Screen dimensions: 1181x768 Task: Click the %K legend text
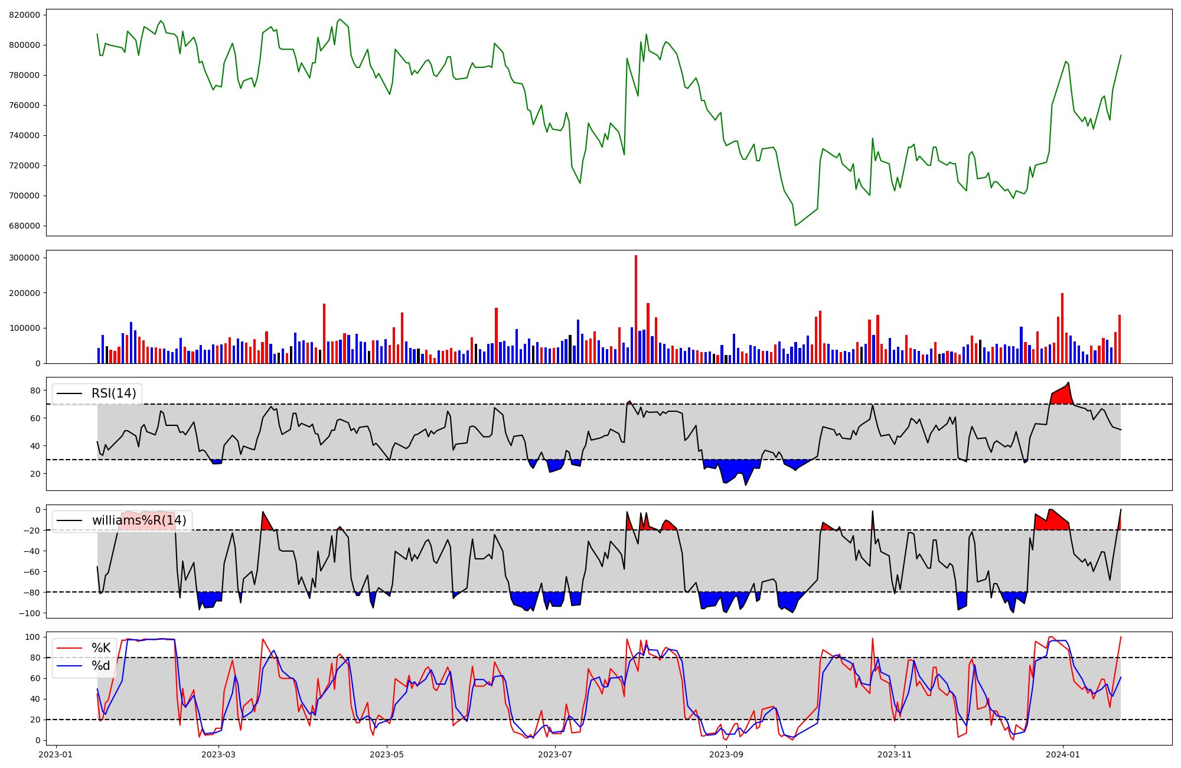[x=101, y=648]
